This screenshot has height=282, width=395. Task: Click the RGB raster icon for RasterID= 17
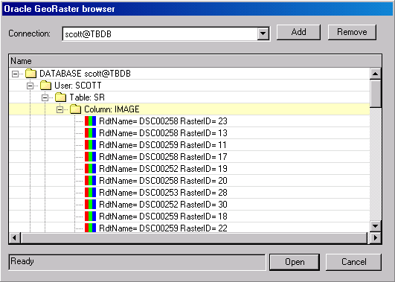pos(91,157)
